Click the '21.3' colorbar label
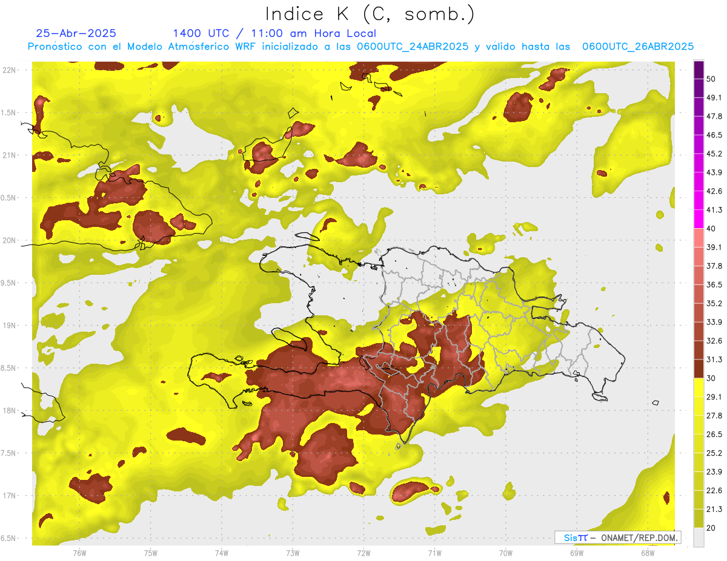This screenshot has height=561, width=727. click(714, 509)
